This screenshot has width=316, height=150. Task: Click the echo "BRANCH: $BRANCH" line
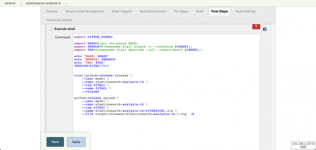(95, 59)
